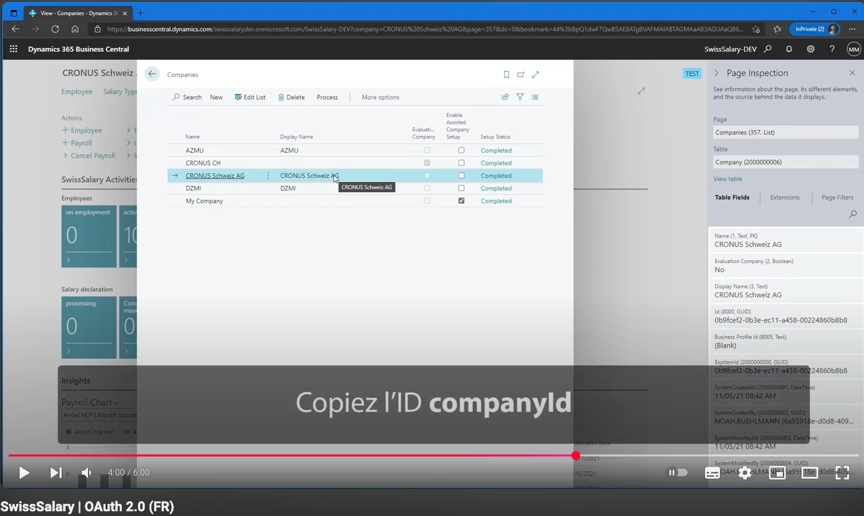
Task: Toggle Evaluation Company checkbox for CRONUS CH
Action: pyautogui.click(x=427, y=163)
